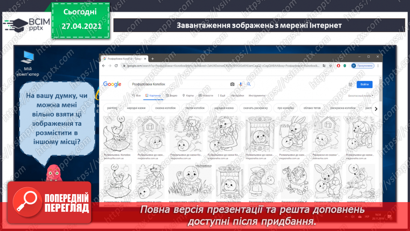The width and height of the screenshot is (410, 231).
Task: Switch to the Все tab
Action: click(x=137, y=95)
